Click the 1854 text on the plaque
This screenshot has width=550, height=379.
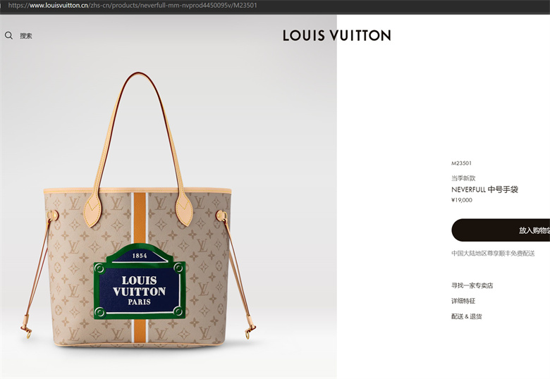[140, 256]
